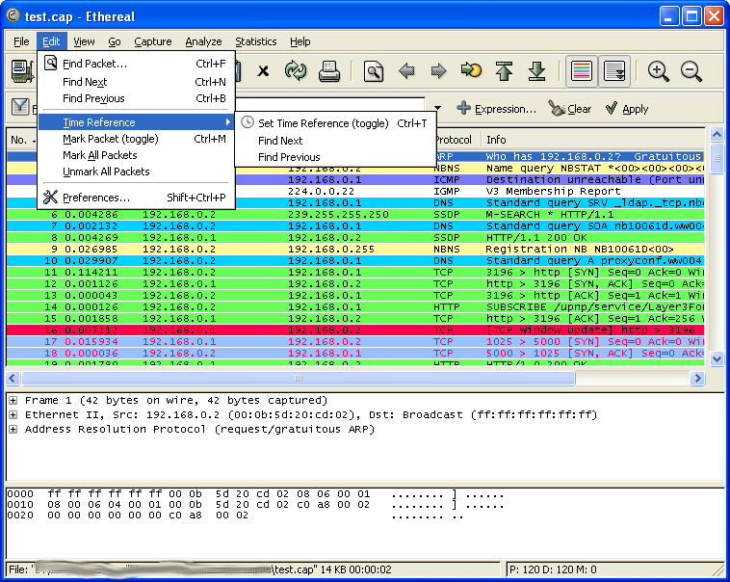Click the horizontal scrollbar thumb

[299, 378]
